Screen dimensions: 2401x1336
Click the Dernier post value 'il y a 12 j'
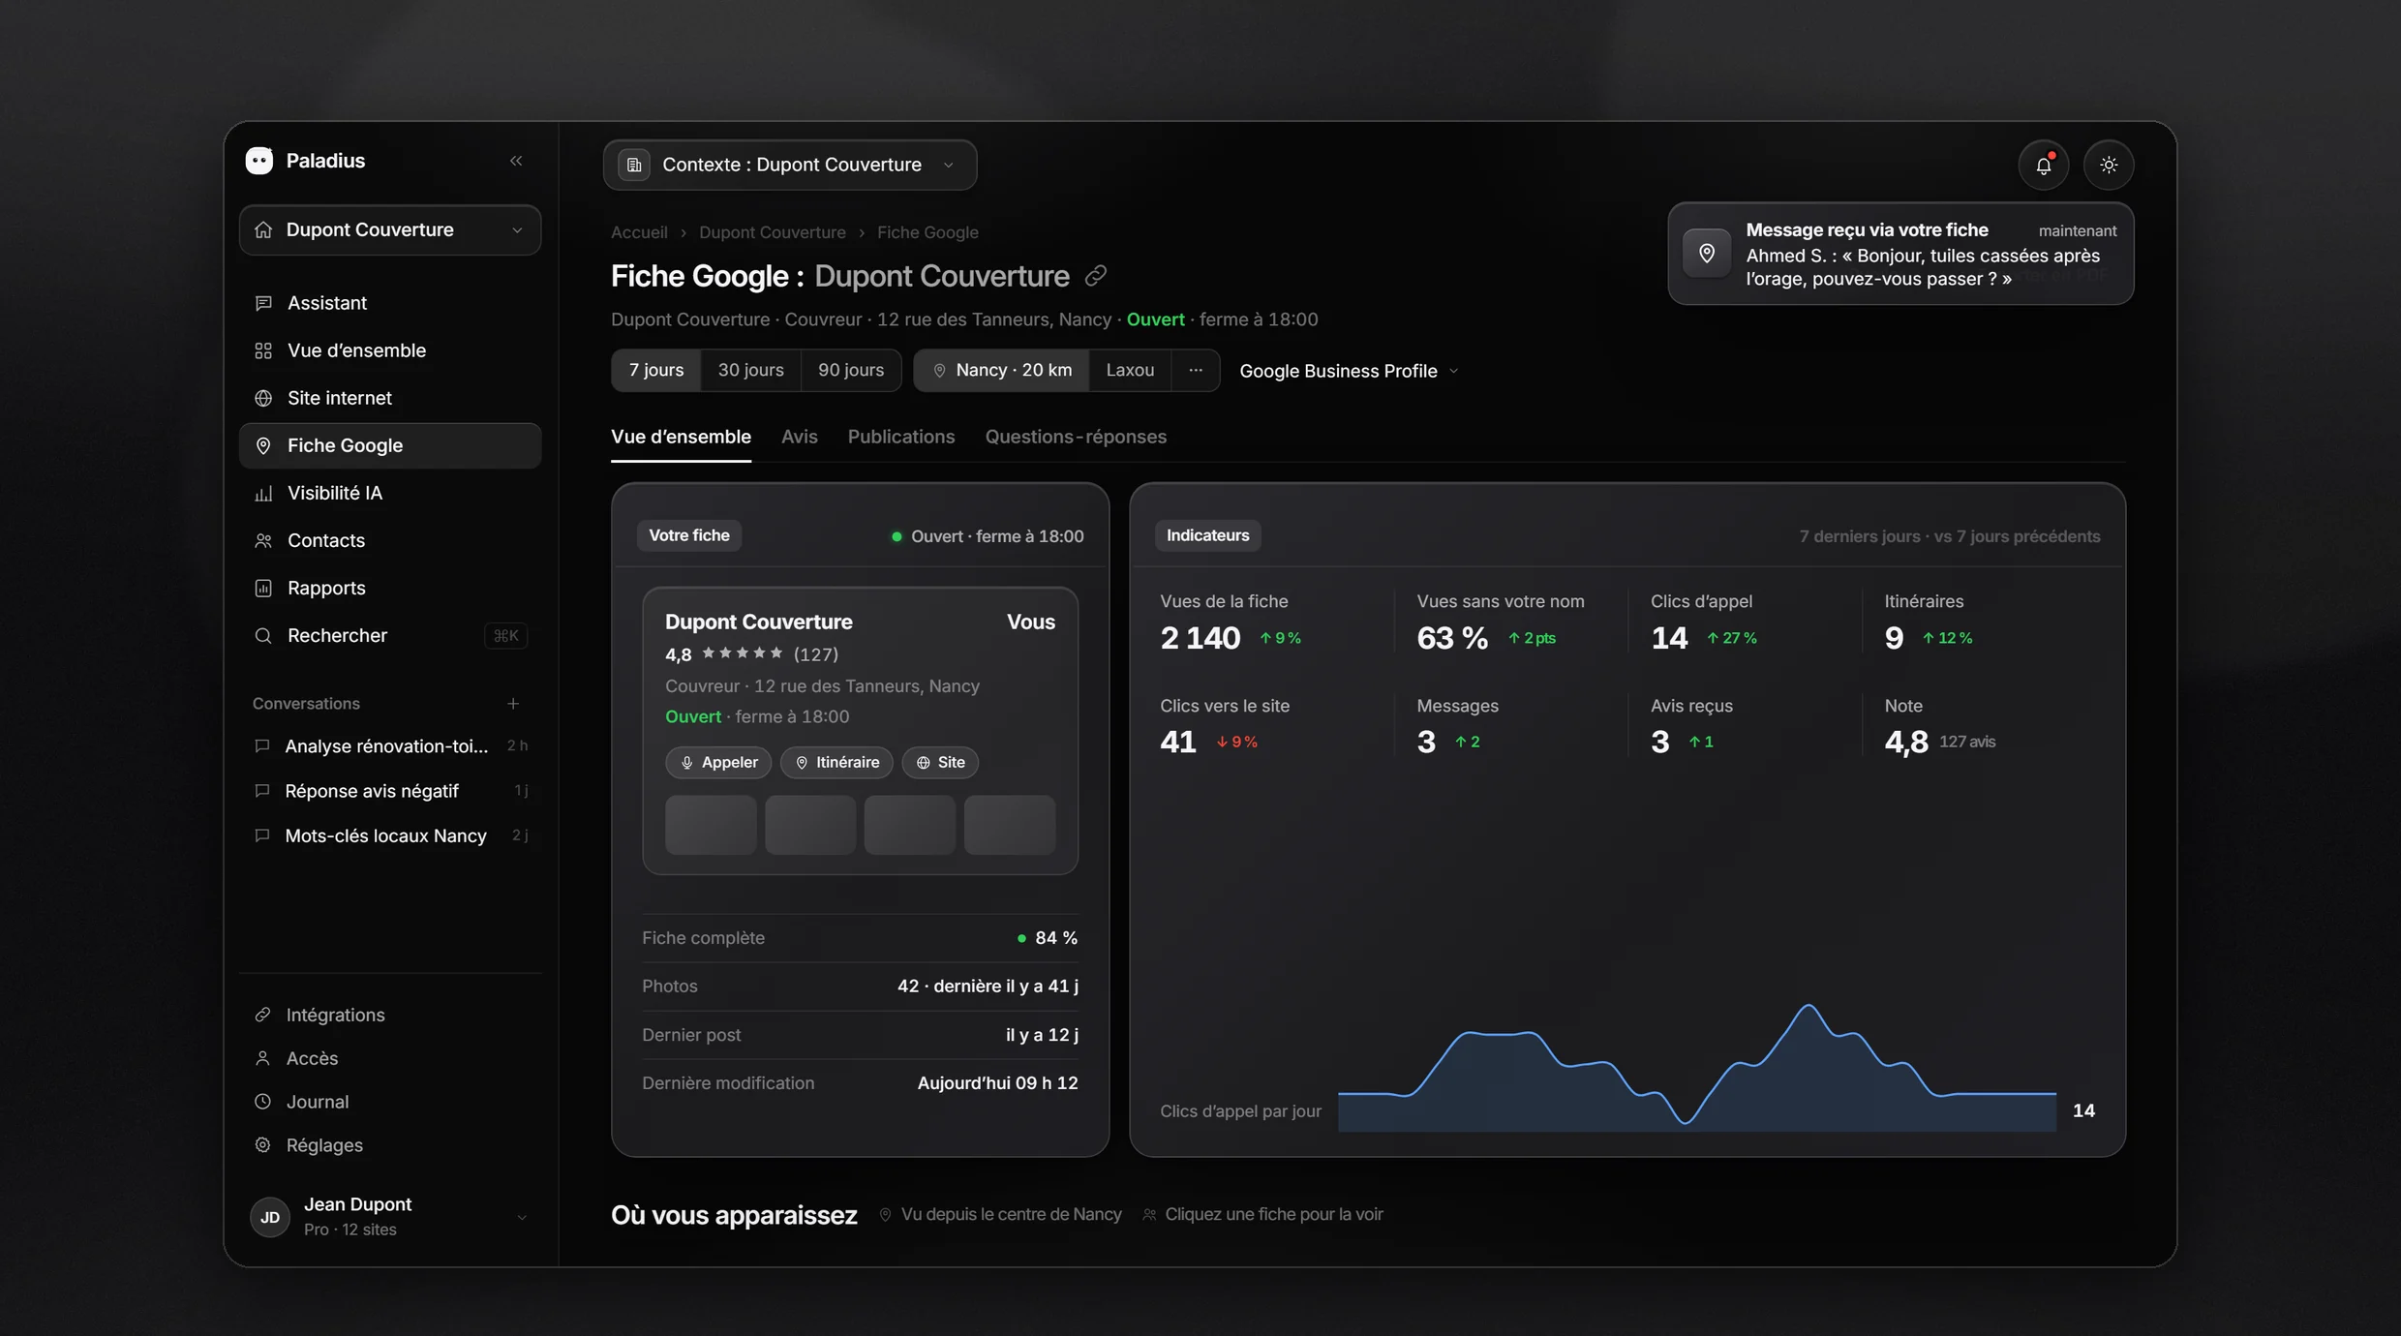(1042, 1035)
